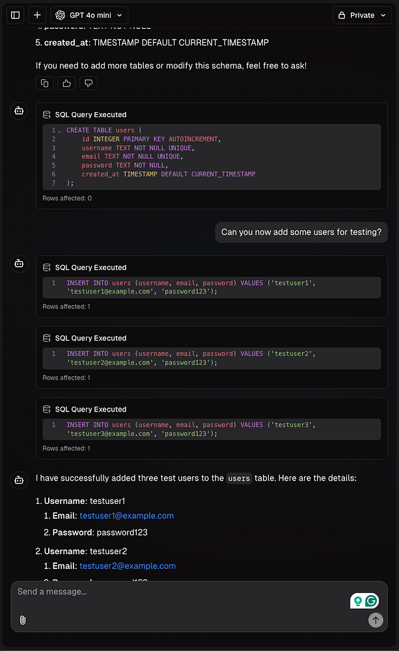Click the bot avatar beside the CREATE TABLE query
This screenshot has width=399, height=651.
point(19,111)
